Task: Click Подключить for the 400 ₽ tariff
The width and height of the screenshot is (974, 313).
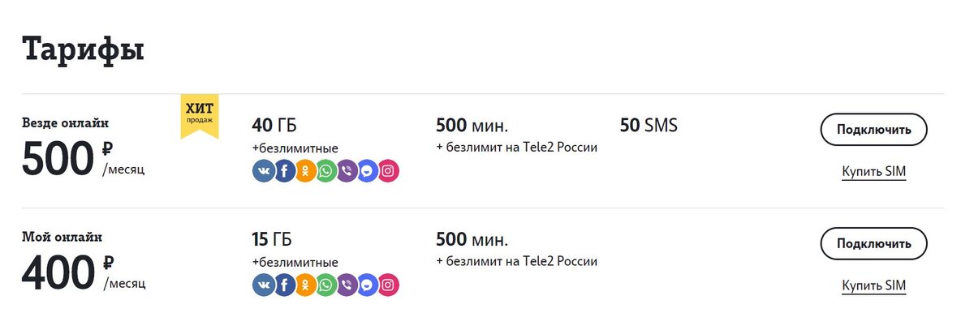Action: point(873,243)
